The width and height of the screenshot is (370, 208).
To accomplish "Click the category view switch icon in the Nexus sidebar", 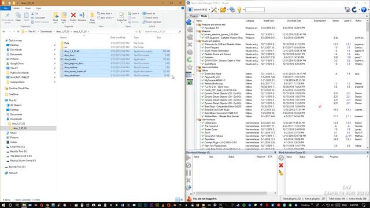I will click(x=189, y=75).
